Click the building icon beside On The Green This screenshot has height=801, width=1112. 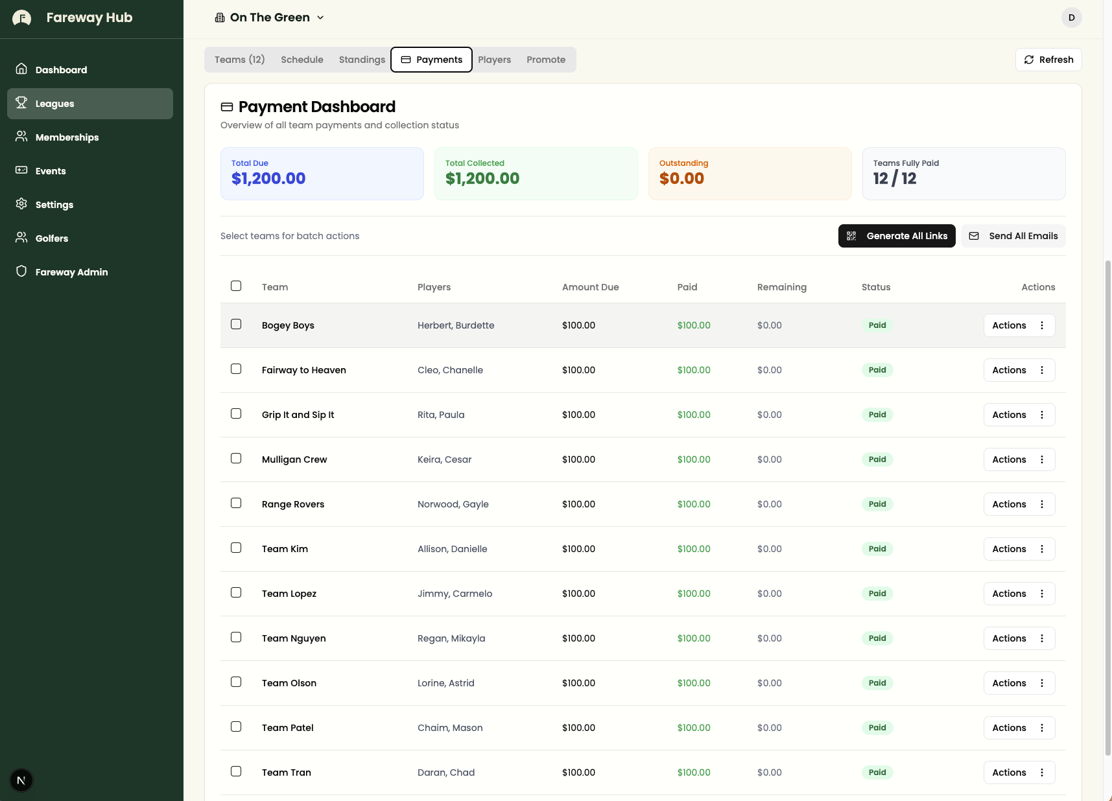(x=220, y=17)
